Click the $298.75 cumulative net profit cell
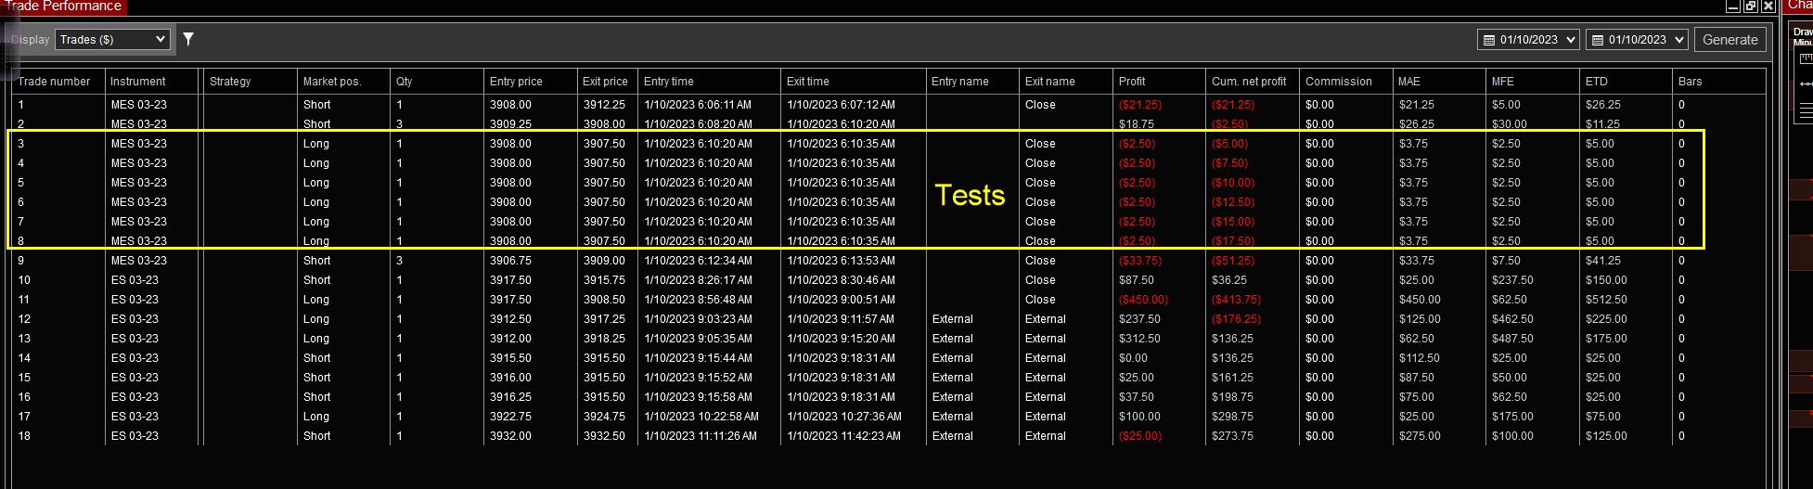This screenshot has height=489, width=1813. (1232, 417)
